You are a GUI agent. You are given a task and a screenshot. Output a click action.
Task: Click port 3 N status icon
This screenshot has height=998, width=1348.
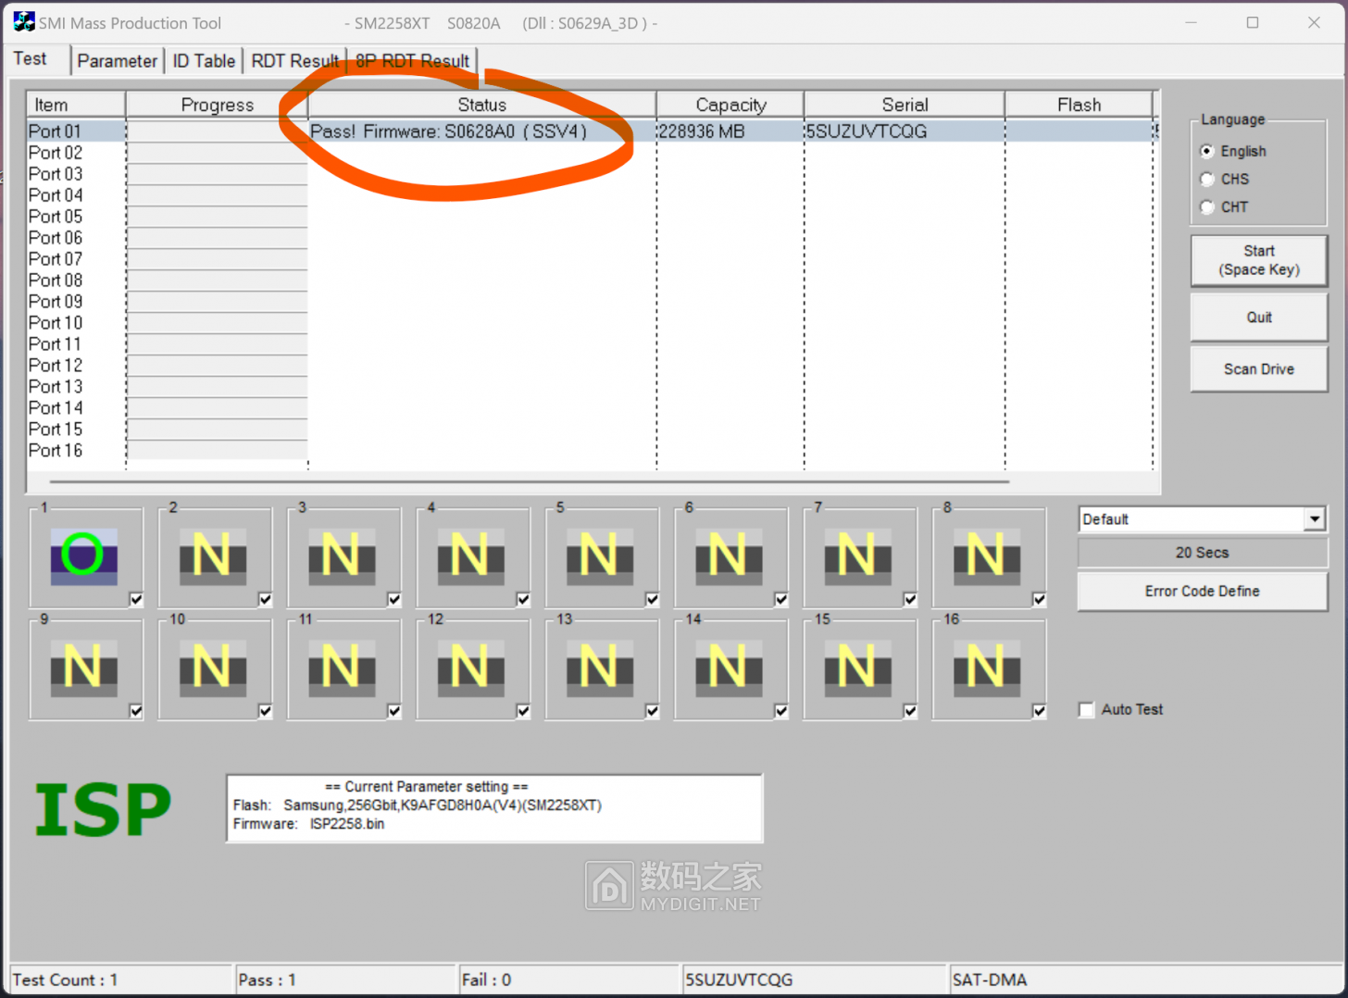342,556
